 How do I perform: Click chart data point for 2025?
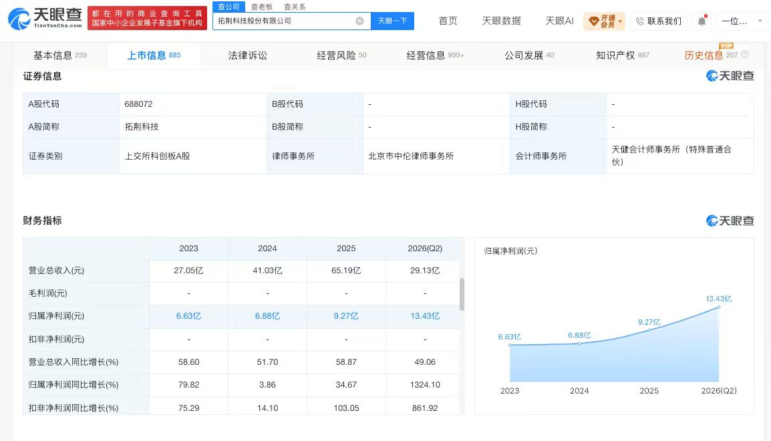coord(649,330)
